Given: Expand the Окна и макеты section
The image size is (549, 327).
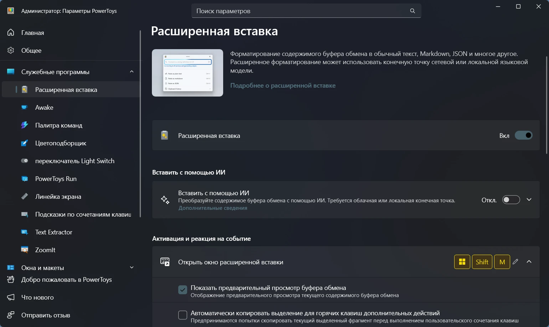Looking at the screenshot, I should (x=132, y=268).
